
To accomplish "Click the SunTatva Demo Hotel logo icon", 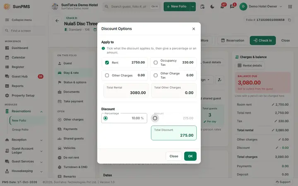I will (x=55, y=7).
